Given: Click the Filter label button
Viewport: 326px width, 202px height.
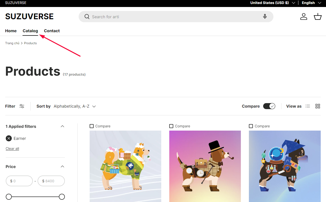Looking at the screenshot, I should 10,106.
